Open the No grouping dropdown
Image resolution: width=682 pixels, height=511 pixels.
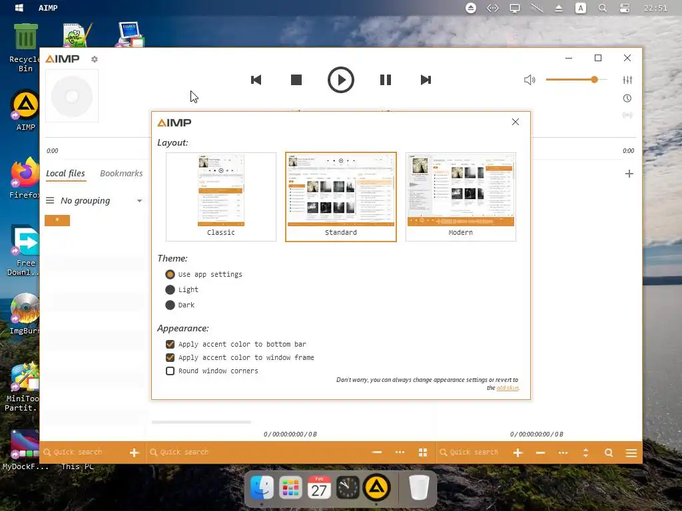click(101, 201)
